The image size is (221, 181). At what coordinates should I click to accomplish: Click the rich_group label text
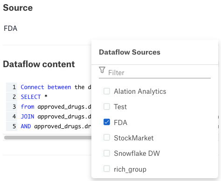pyautogui.click(x=130, y=169)
